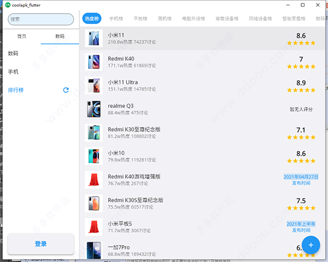The width and height of the screenshot is (328, 262).
Task: Open the 数码 sidebar tab
Action: point(60,37)
